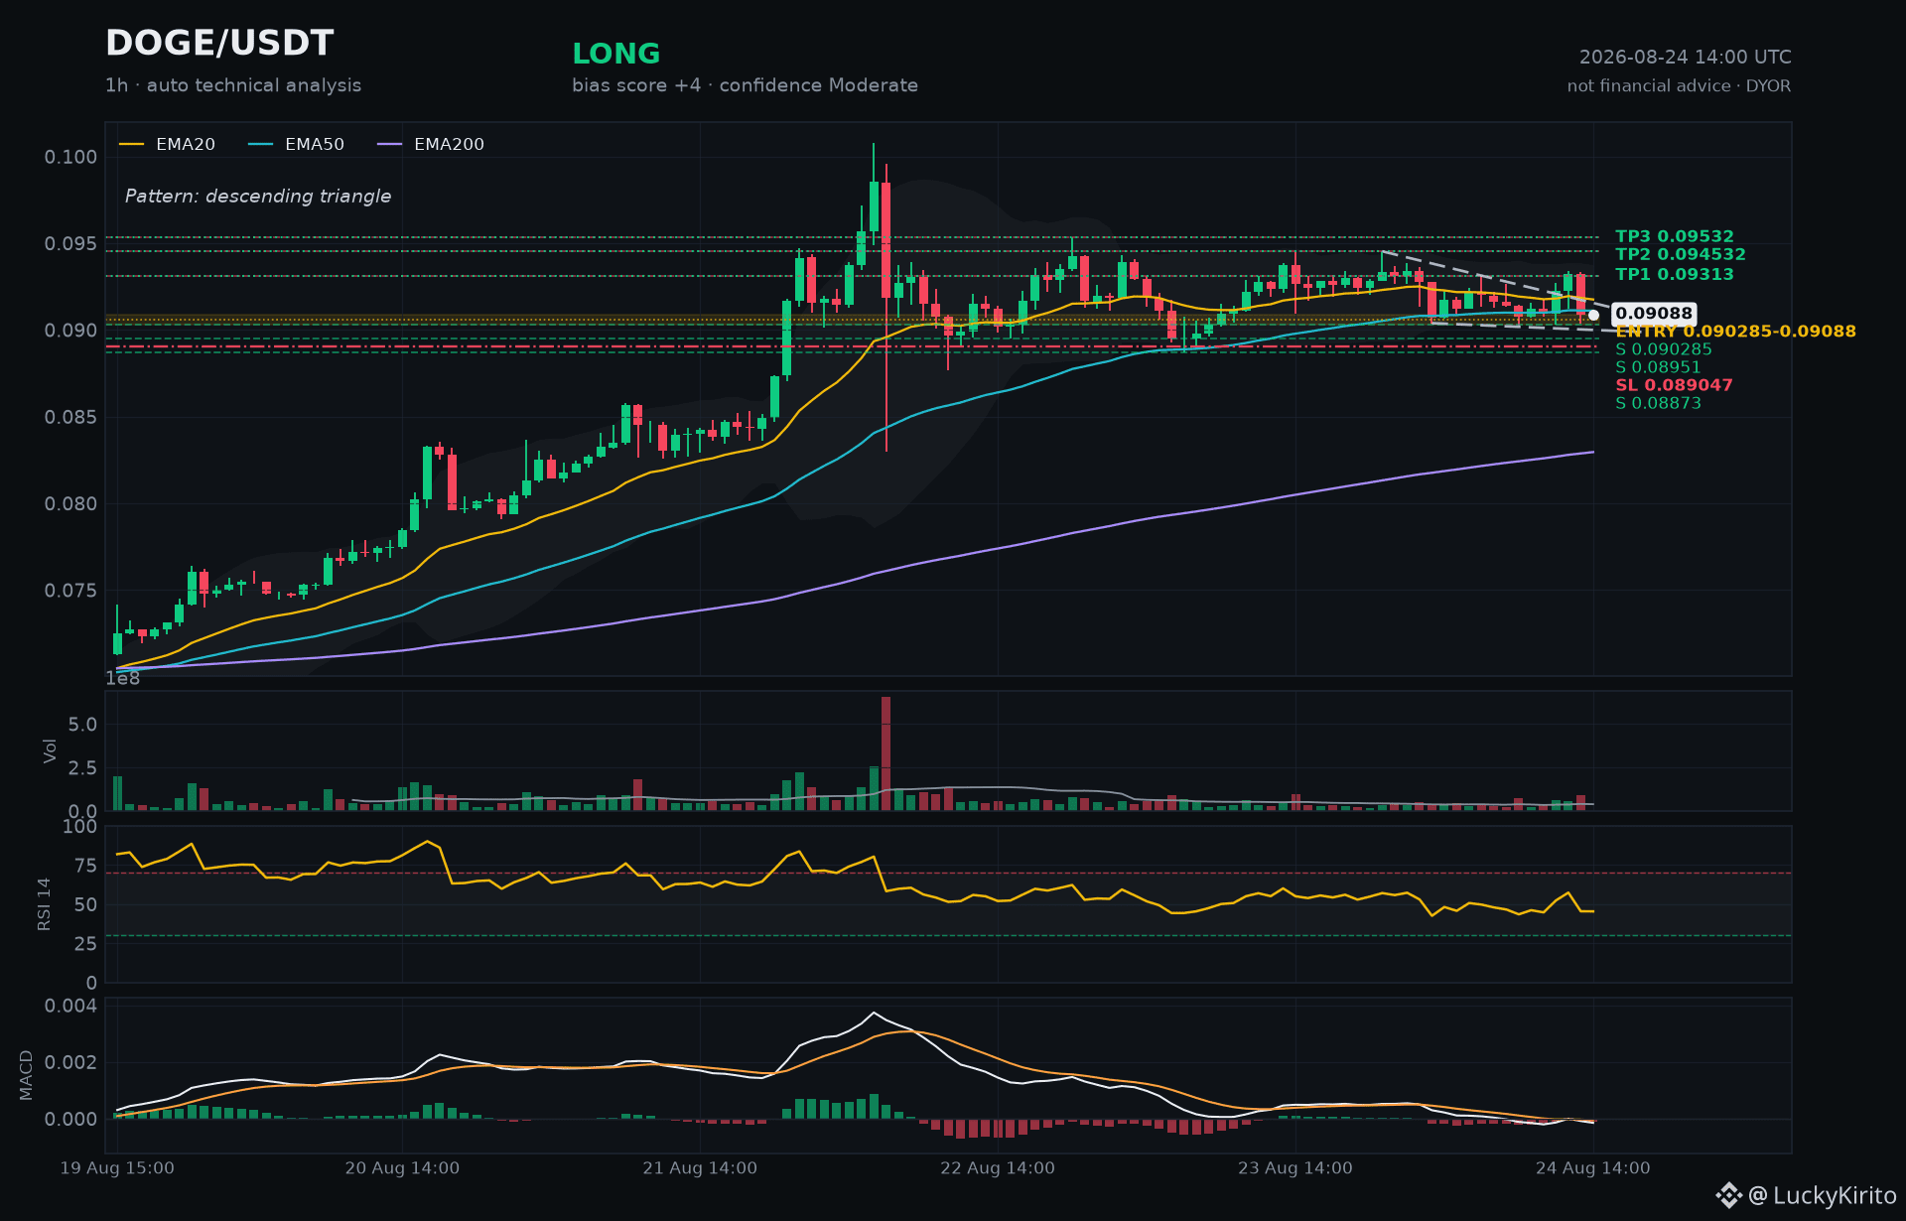
Task: Click the 'RSI 14' panel axis title
Action: click(x=45, y=904)
